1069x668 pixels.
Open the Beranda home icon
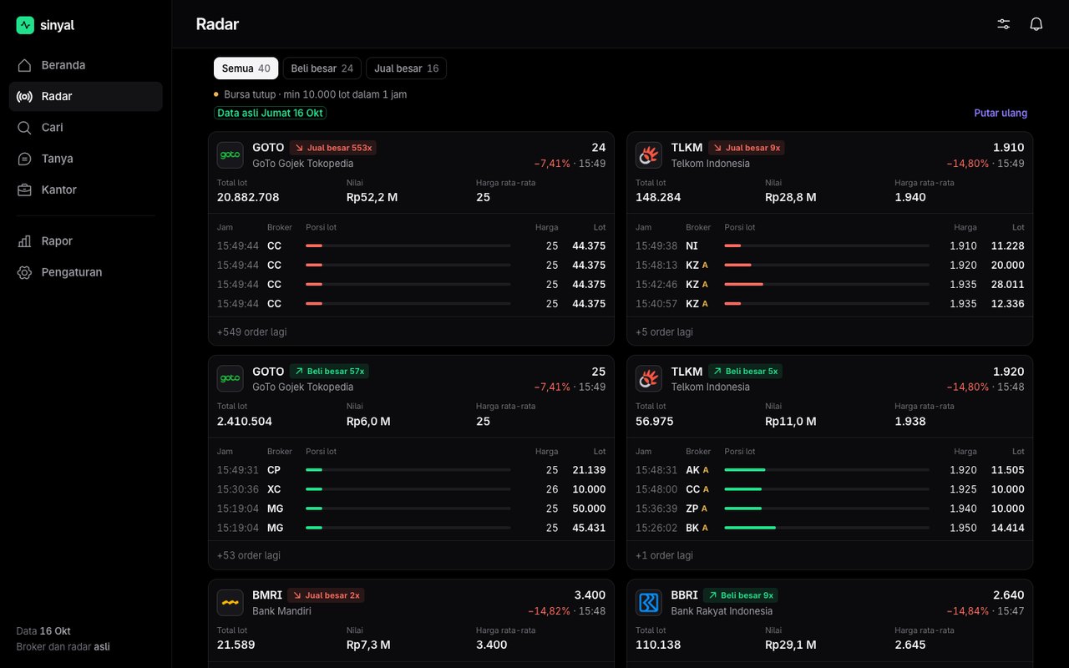25,65
